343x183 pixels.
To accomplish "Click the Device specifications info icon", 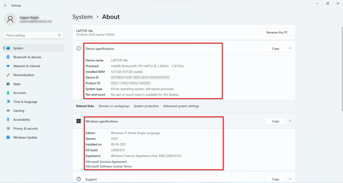I will tap(78, 49).
